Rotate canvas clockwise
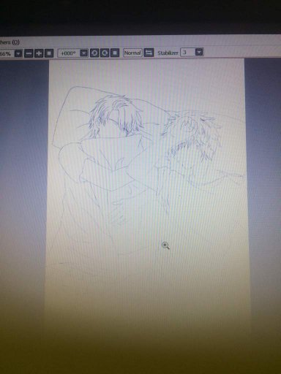 click(105, 53)
